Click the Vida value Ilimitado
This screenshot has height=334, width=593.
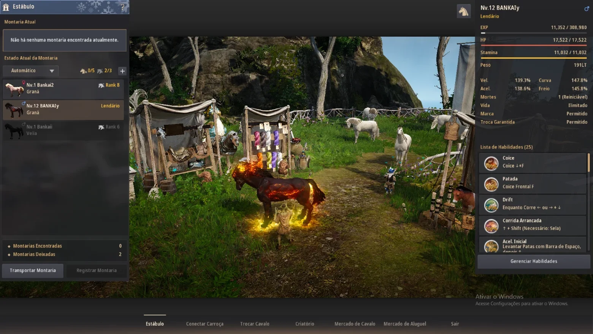(x=578, y=105)
